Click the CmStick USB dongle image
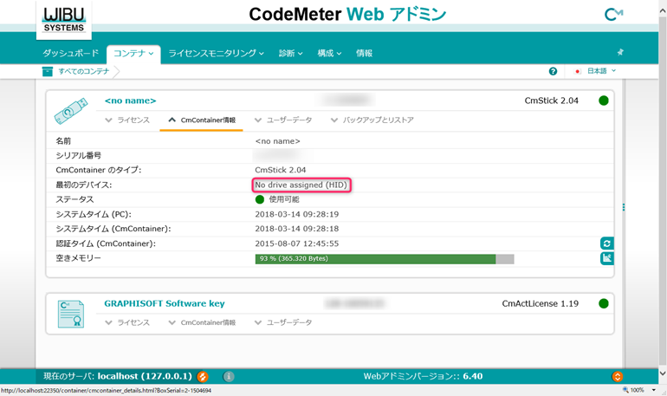667x396 pixels. click(71, 111)
